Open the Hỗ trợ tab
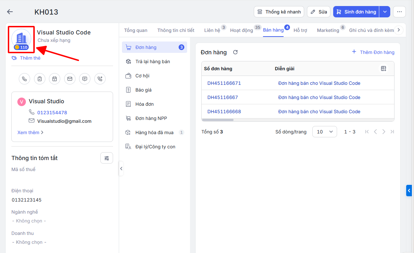The height and width of the screenshot is (253, 414). coord(300,31)
